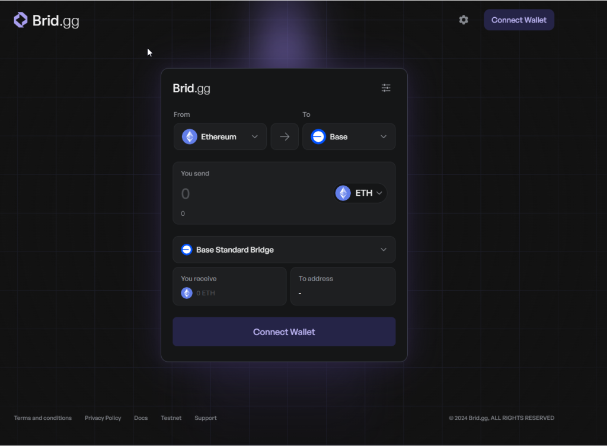Click the Brid.gg logo in header
Image resolution: width=607 pixels, height=446 pixels.
point(46,20)
